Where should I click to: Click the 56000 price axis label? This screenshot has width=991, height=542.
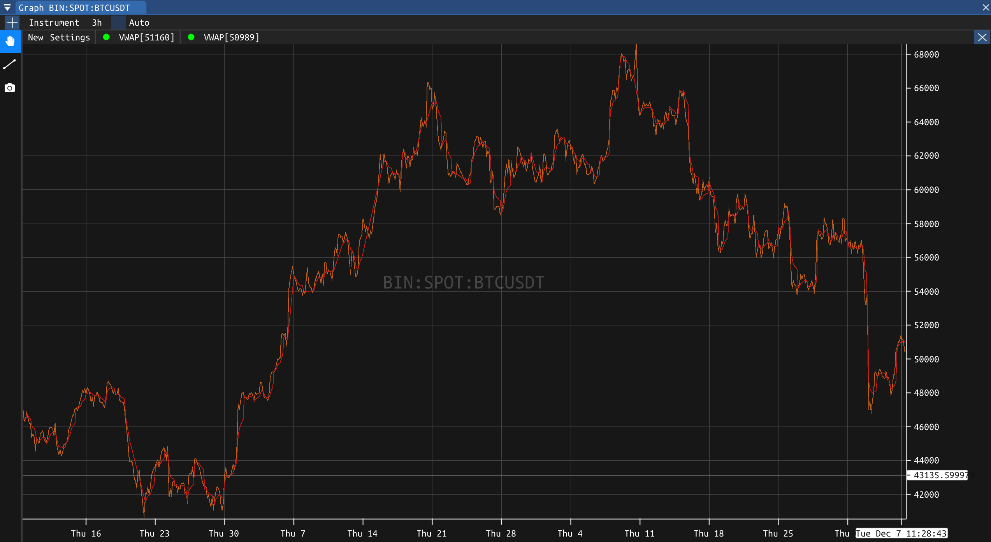tap(926, 257)
